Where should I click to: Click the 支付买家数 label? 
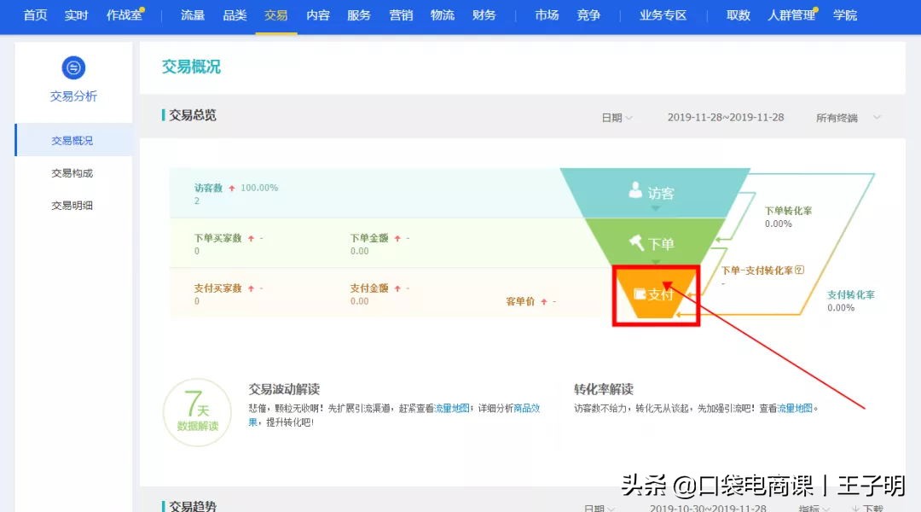tap(218, 288)
